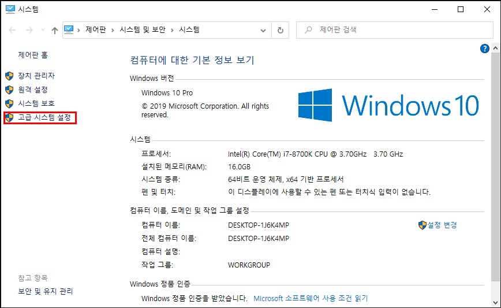The image size is (501, 308).
Task: Open 시스템 보호 from the sidebar
Action: point(36,103)
